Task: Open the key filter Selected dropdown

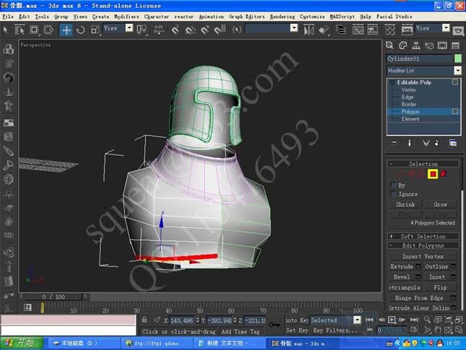Action: tap(357, 320)
